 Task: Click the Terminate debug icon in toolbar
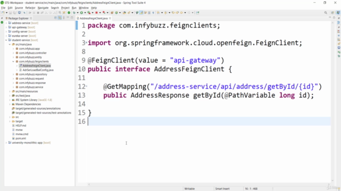point(38,13)
